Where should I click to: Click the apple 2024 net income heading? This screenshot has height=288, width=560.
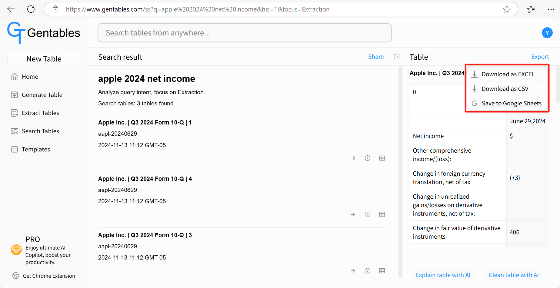click(146, 78)
